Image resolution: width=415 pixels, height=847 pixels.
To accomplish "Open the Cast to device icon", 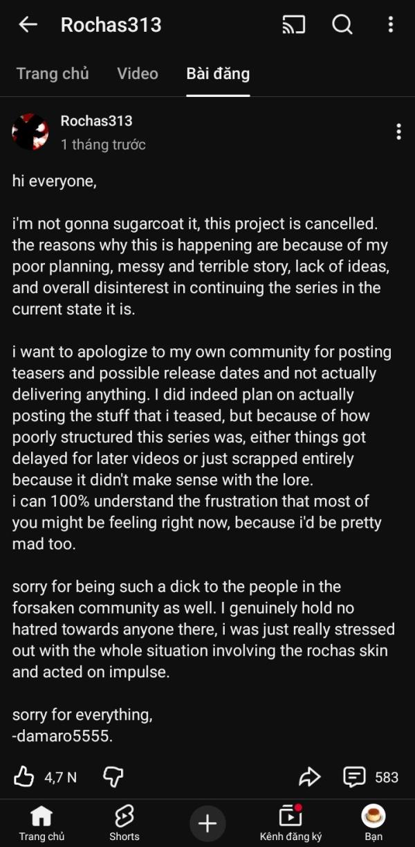I will coord(294,25).
